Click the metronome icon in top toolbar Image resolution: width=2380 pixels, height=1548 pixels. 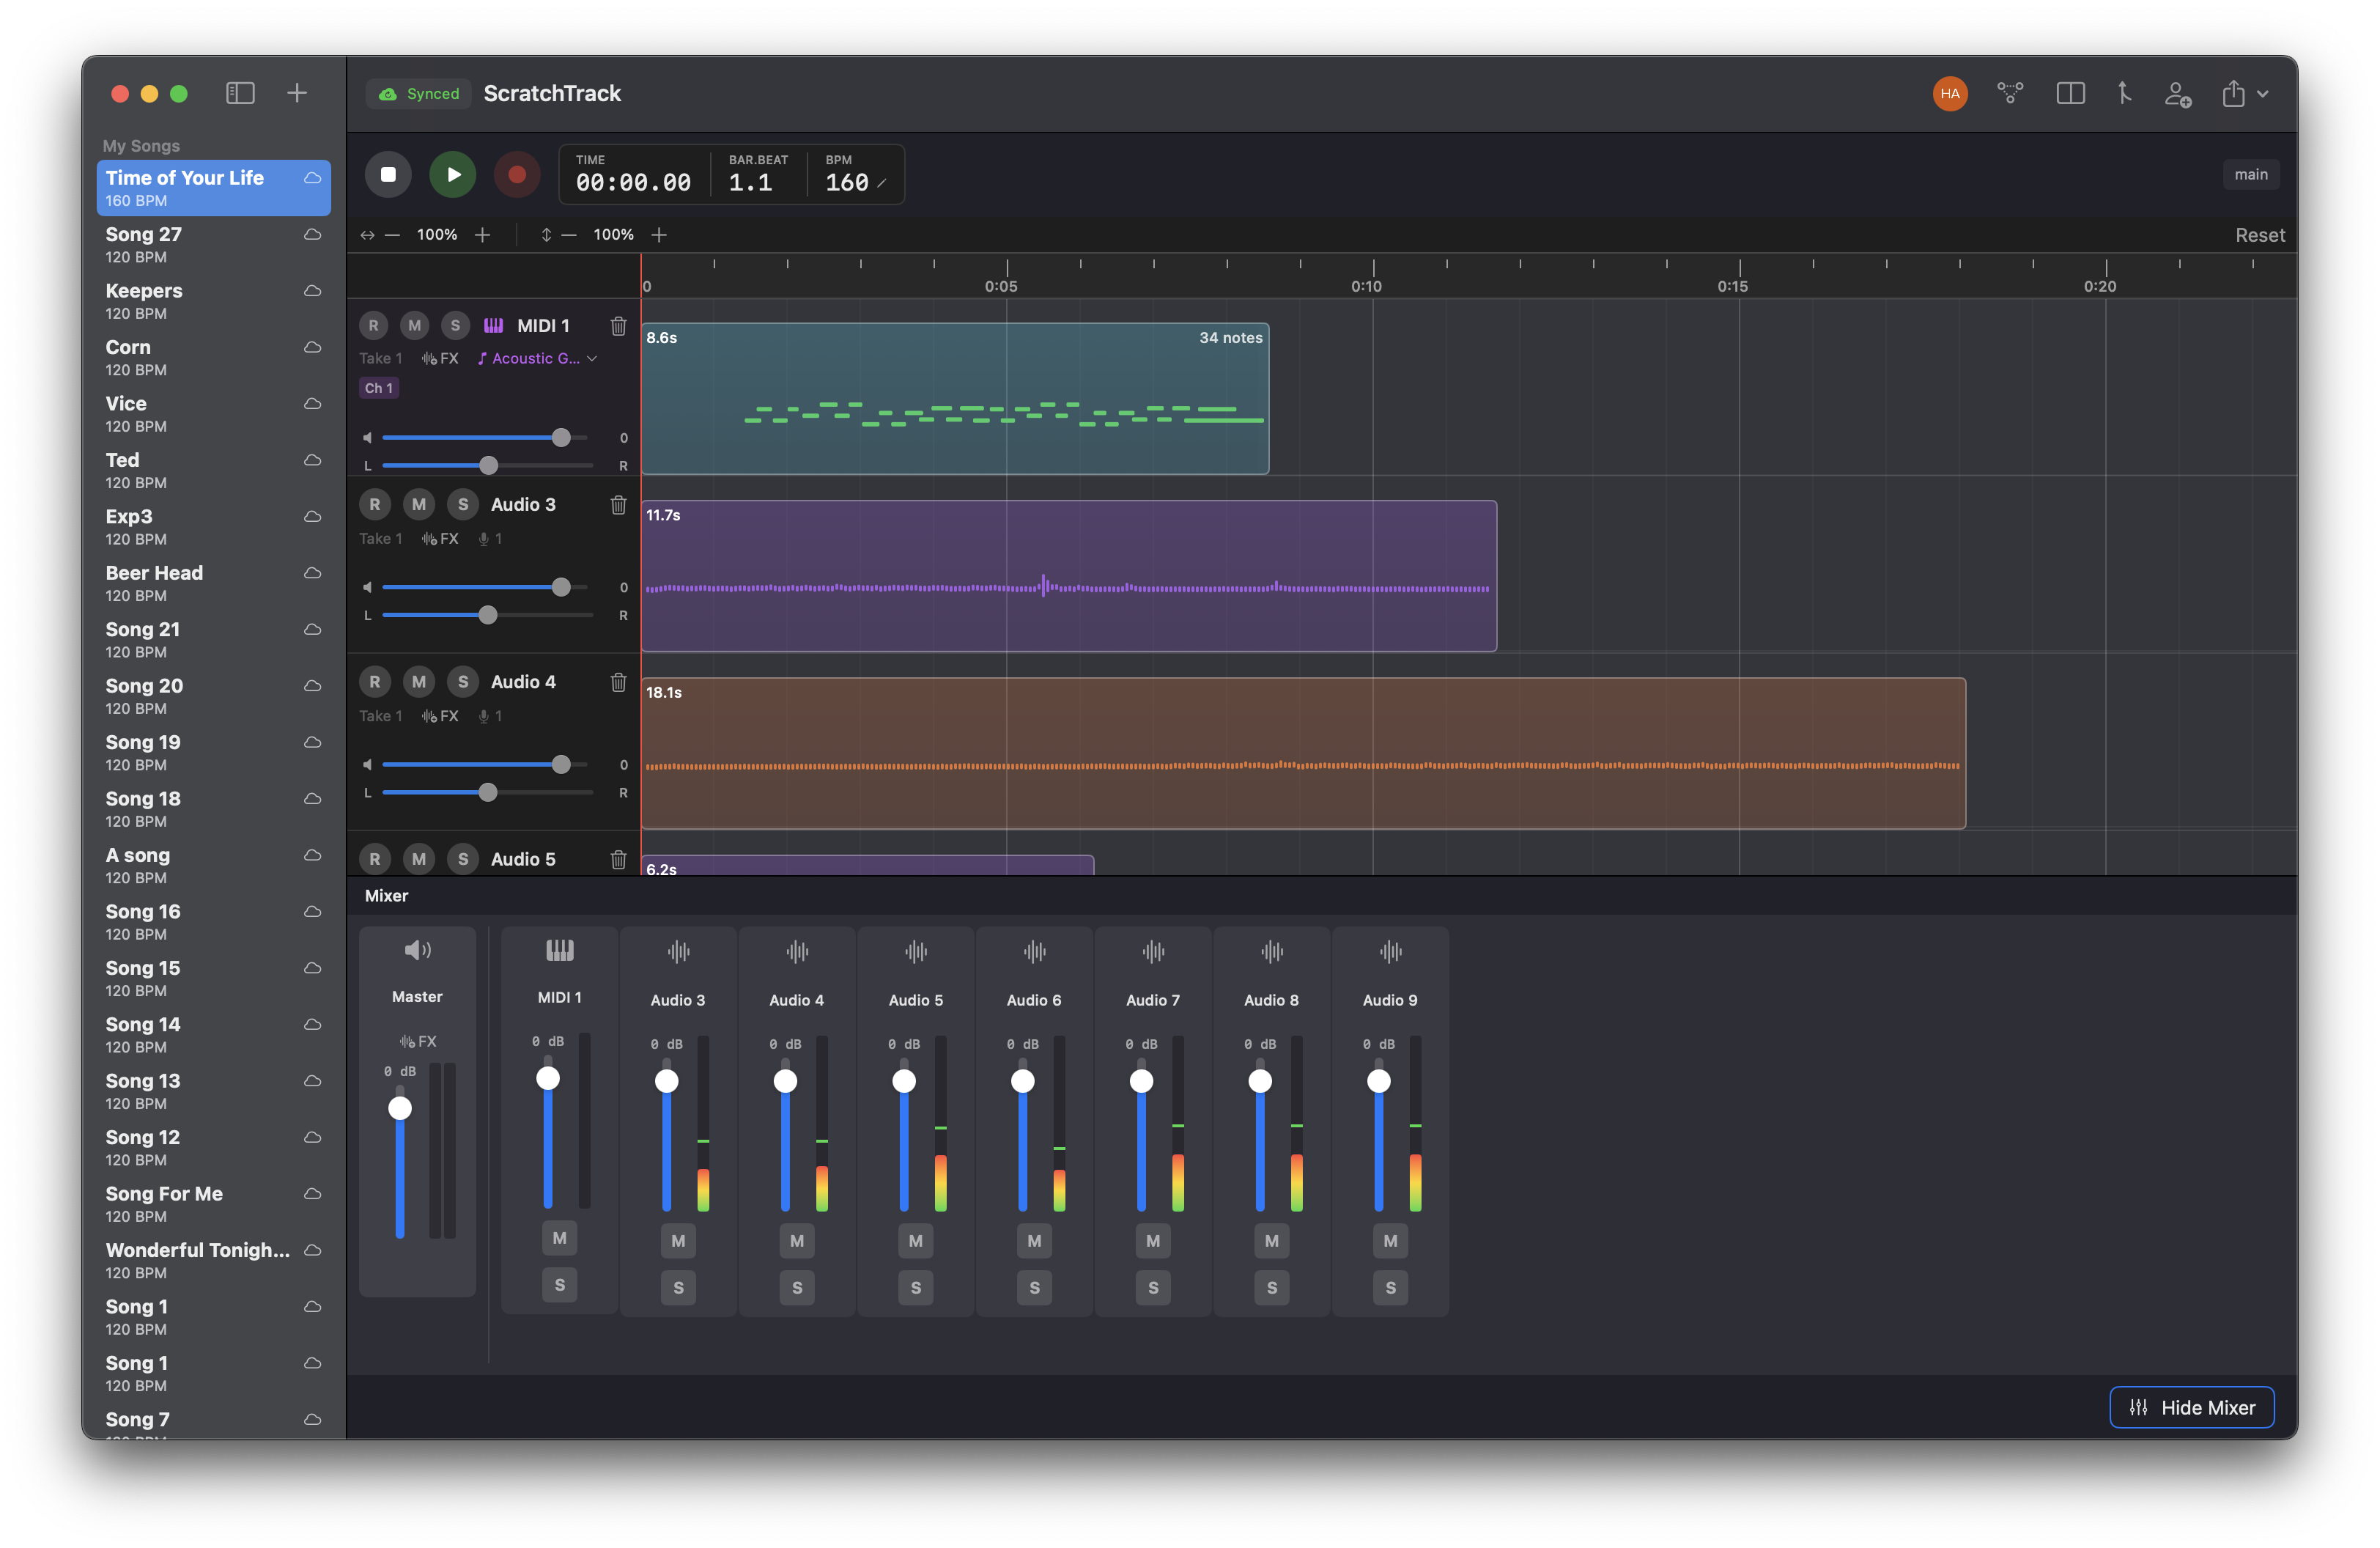coord(2124,93)
